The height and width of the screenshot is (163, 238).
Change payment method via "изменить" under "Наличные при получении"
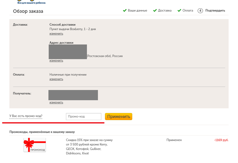point(56,79)
